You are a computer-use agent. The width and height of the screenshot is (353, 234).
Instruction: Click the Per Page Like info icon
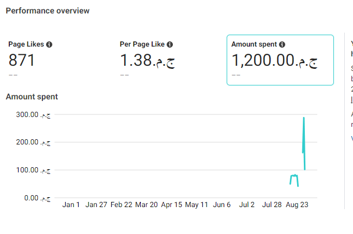click(x=170, y=45)
